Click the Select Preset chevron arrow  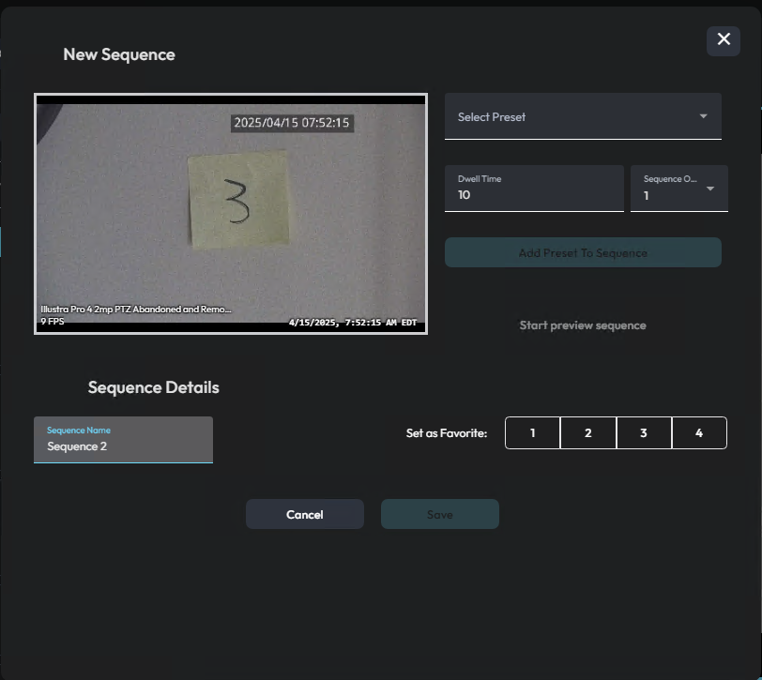[702, 116]
